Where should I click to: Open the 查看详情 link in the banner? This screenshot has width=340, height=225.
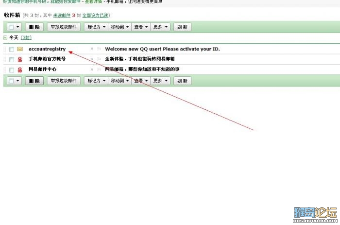(93, 2)
